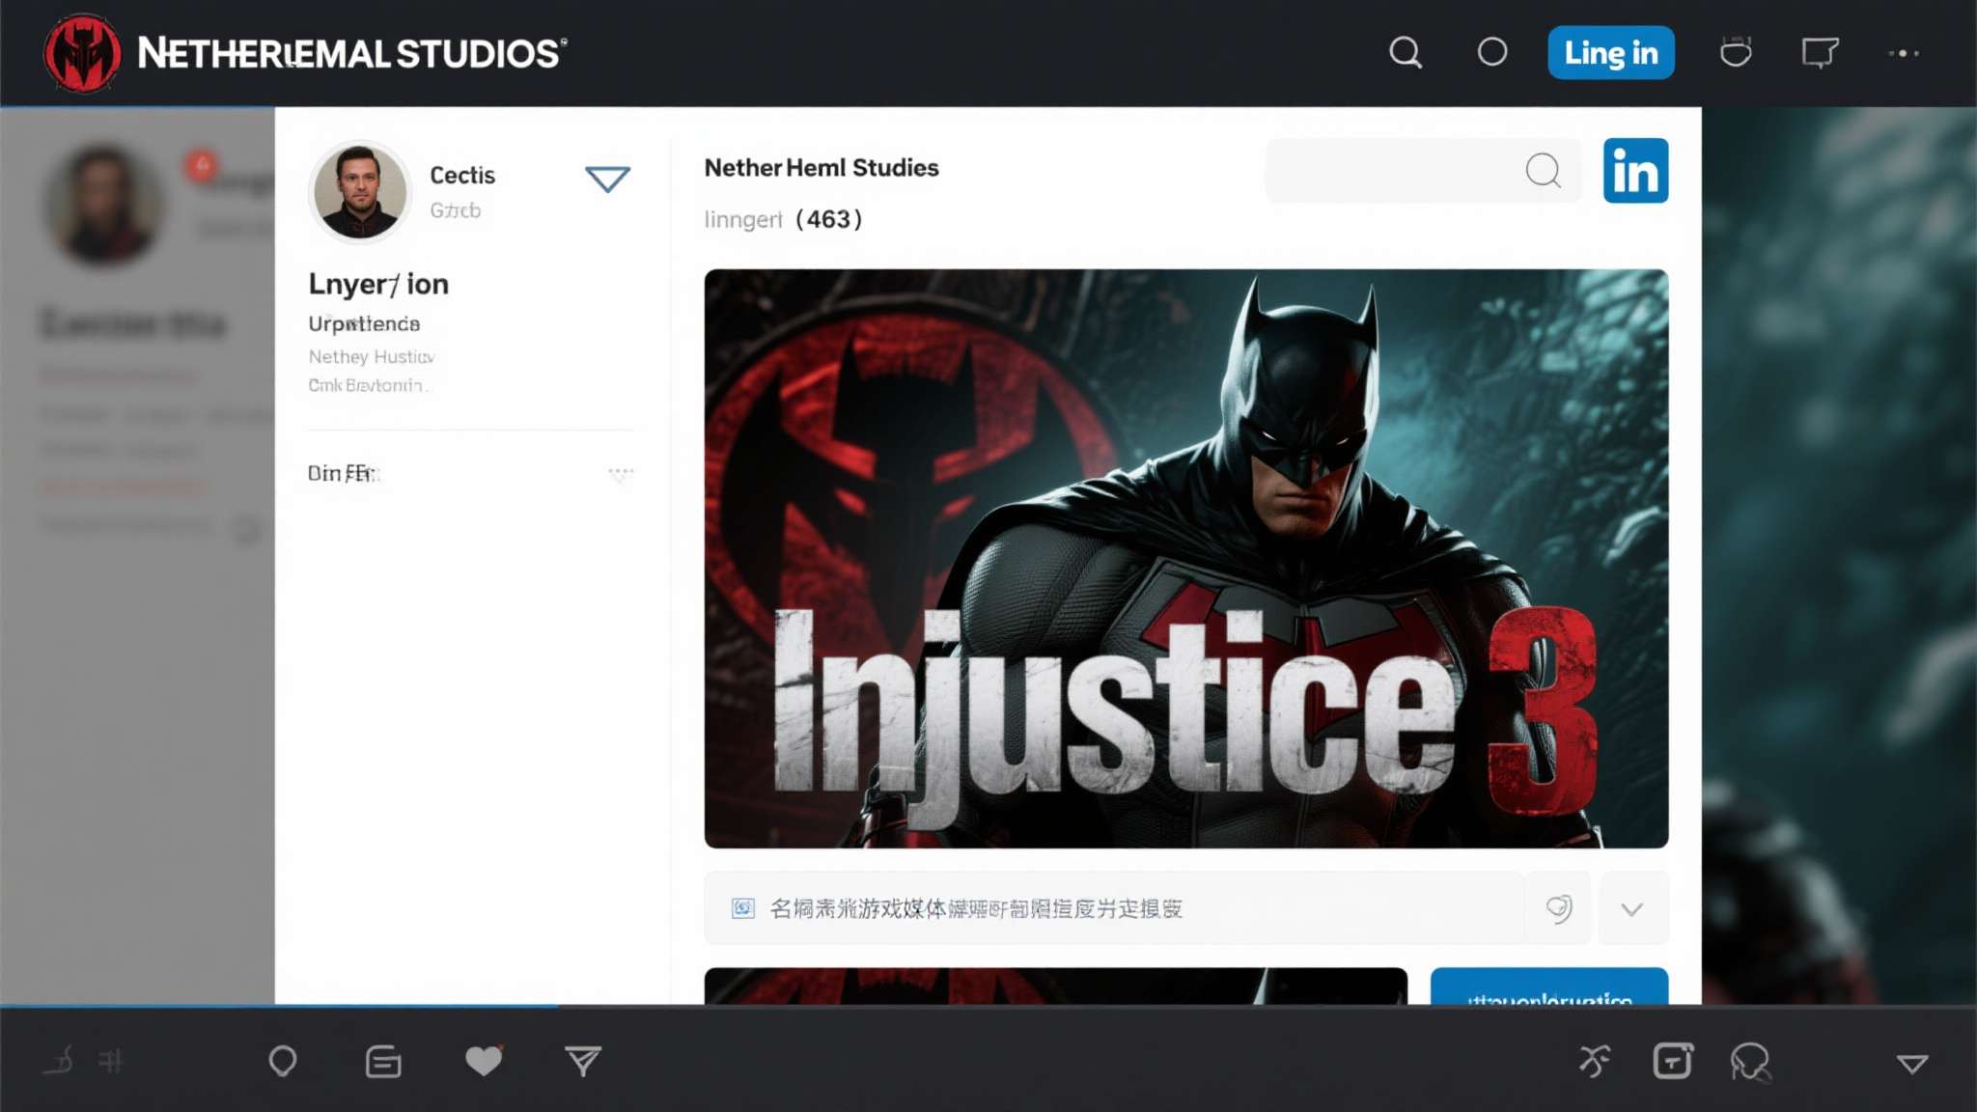Open the list card icon in bottom bar
This screenshot has width=1977, height=1112.
tap(383, 1061)
